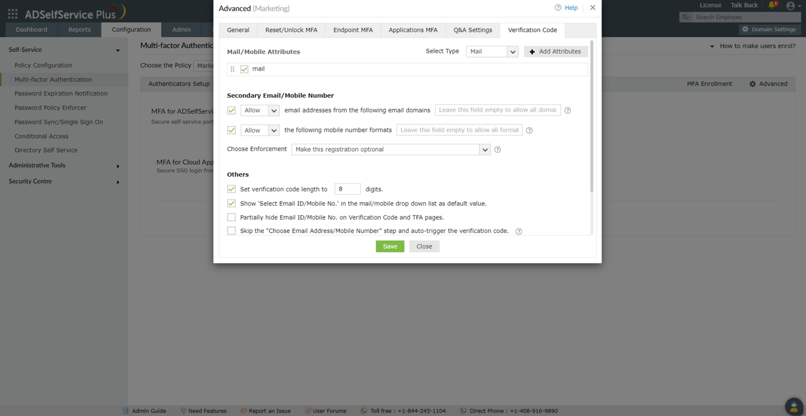Open the Choose the Policy dropdown
The height and width of the screenshot is (416, 806).
click(204, 66)
